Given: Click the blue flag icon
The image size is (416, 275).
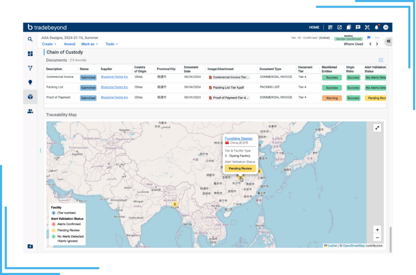Looking at the screenshot, I should [369, 38].
